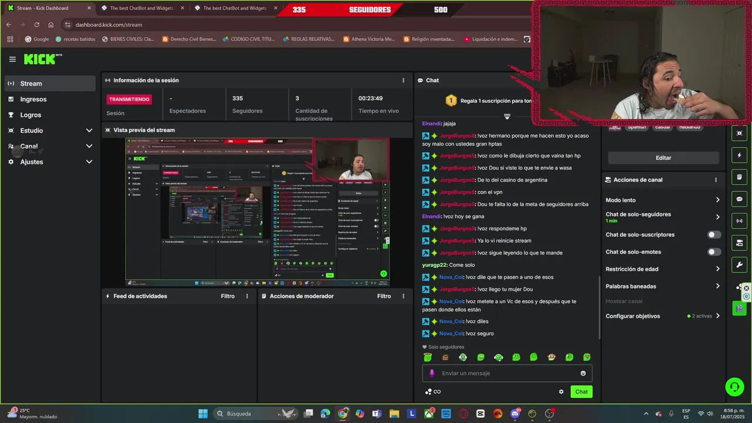Image resolution: width=752 pixels, height=423 pixels.
Task: Click the Chrome address bar URL
Action: pos(109,25)
